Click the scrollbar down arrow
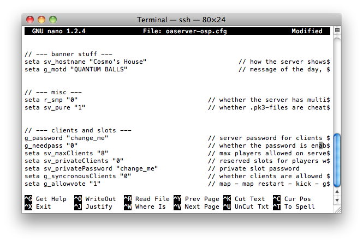Image resolution: width=363 pixels, height=243 pixels. pos(337,201)
